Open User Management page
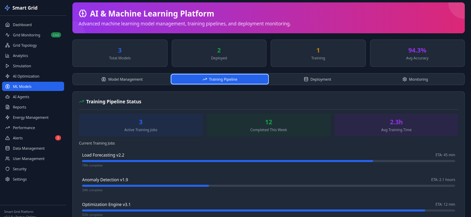Viewport: 471px width, 217px height. pos(33,159)
